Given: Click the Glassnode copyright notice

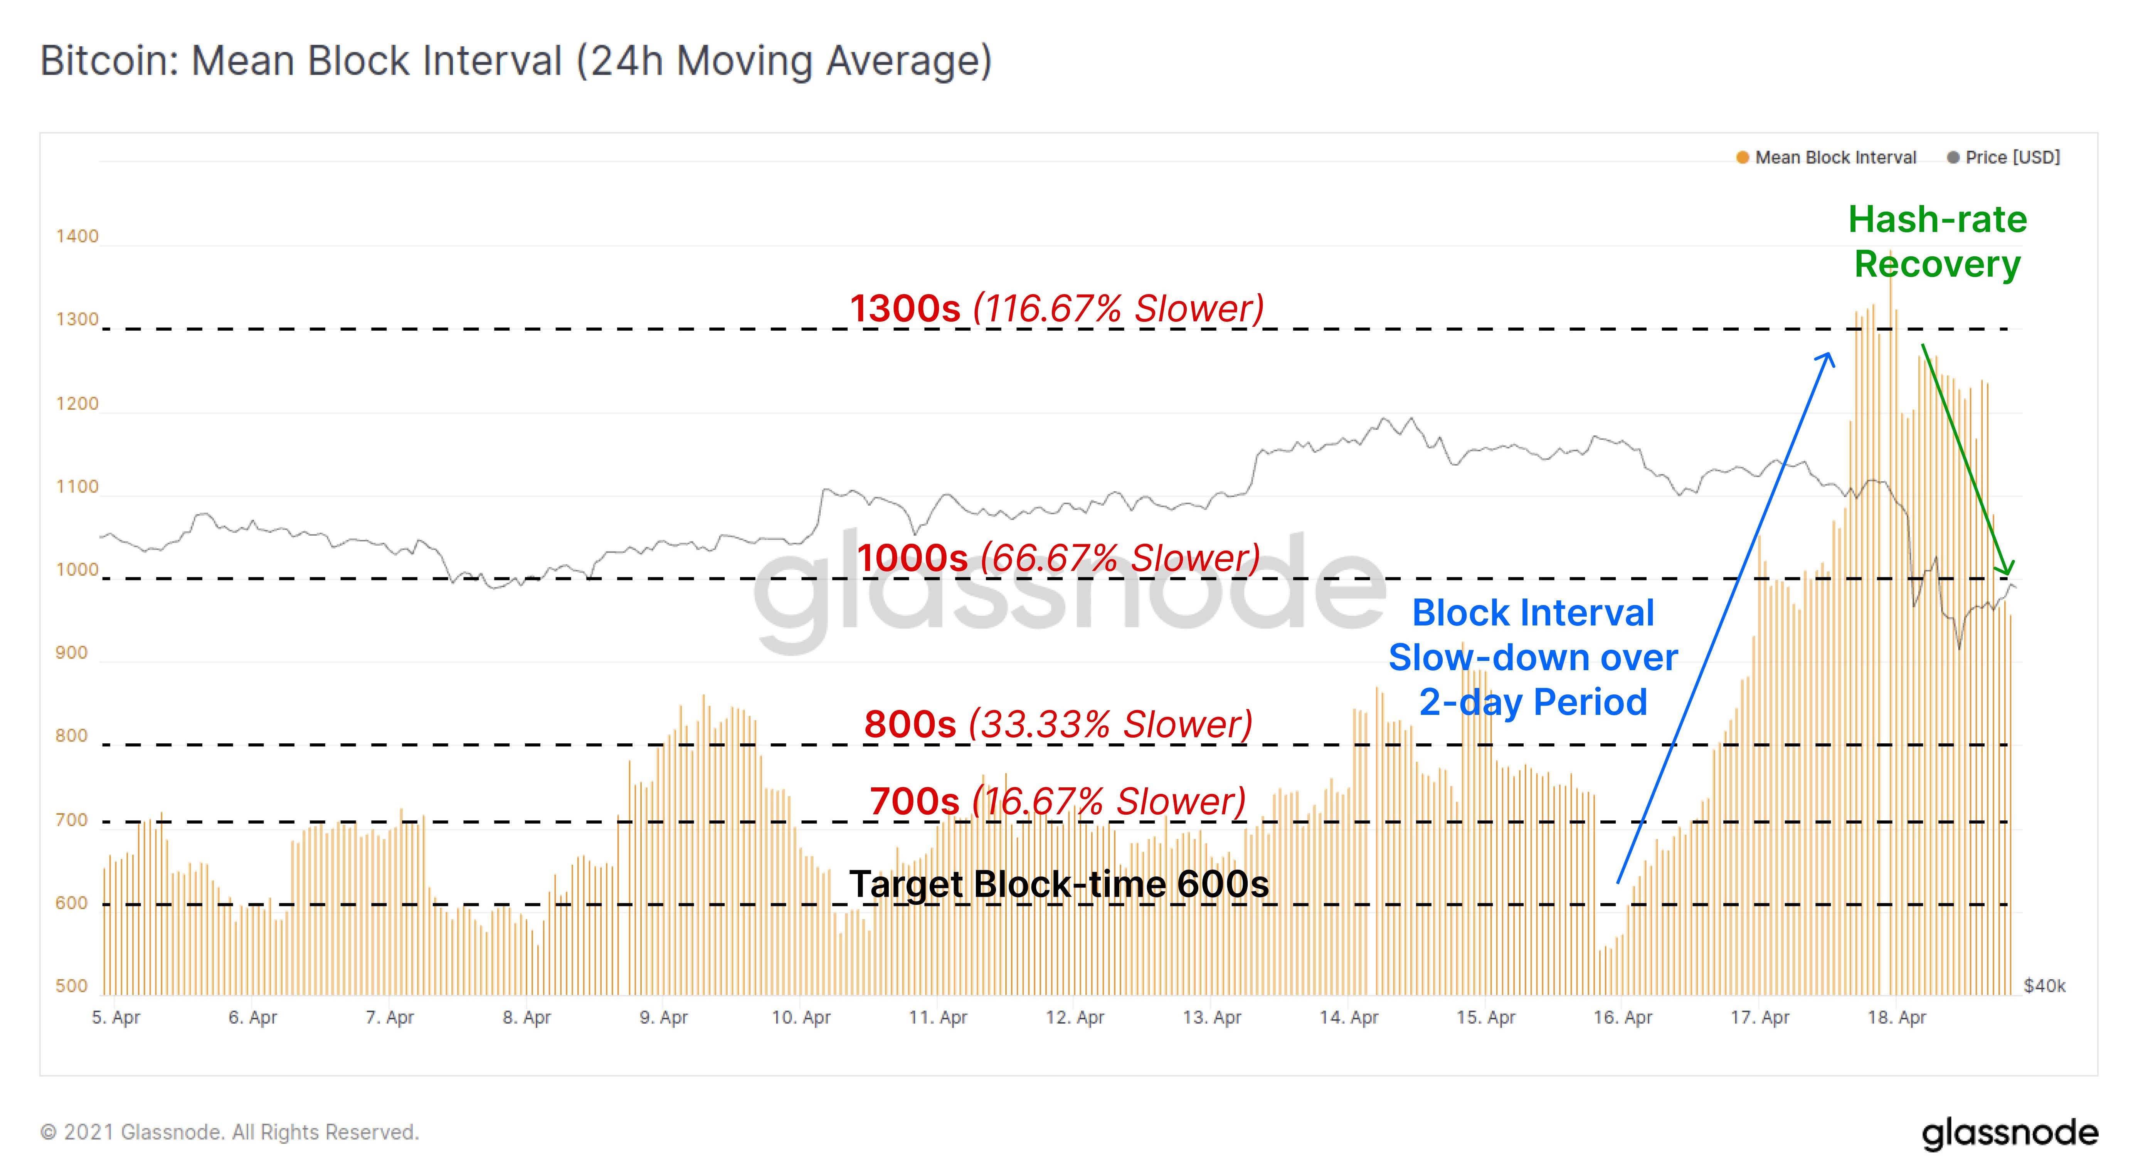Looking at the screenshot, I should [x=229, y=1132].
